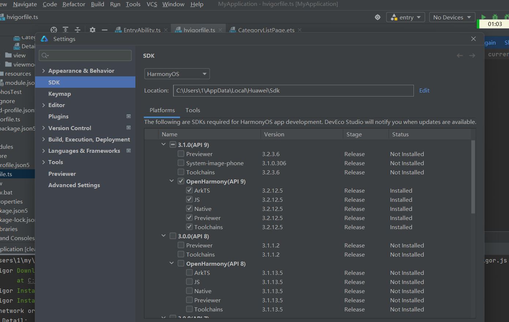This screenshot has width=509, height=322.
Task: Open the Navigate menu
Action: 25,4
